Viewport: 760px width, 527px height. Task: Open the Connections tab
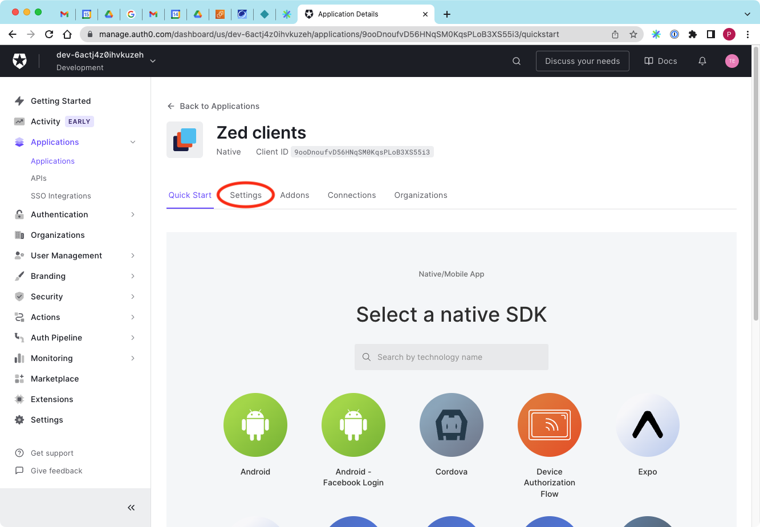352,195
